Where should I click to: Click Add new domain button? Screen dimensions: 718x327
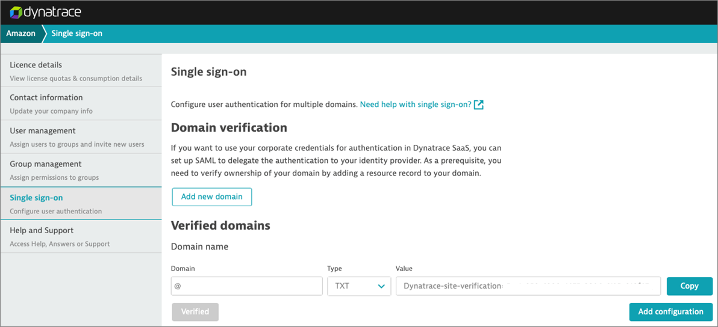[x=212, y=197]
